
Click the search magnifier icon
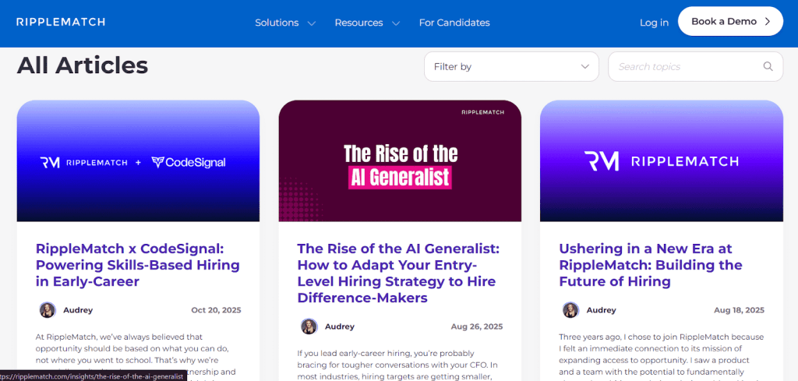[x=768, y=67]
